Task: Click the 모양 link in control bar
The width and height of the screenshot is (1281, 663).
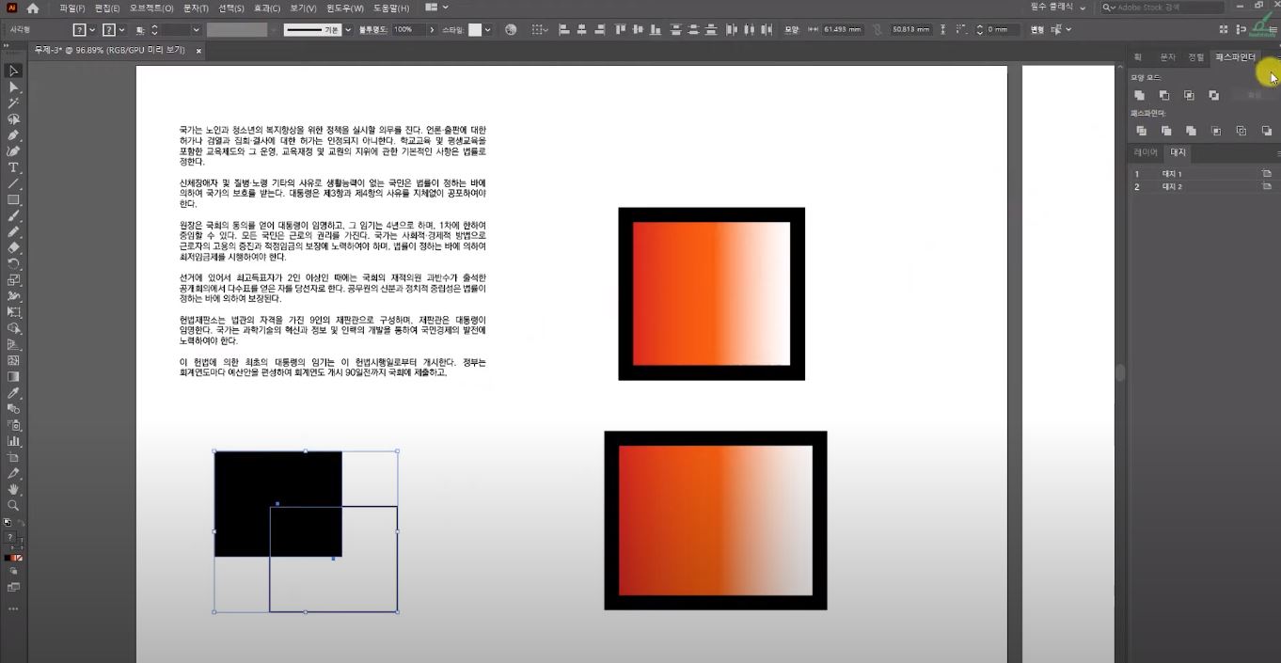Action: tap(792, 30)
